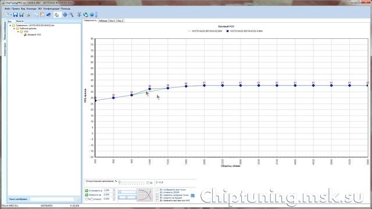Click the green plus Установить в button
372x209 pixels.
pos(87,190)
